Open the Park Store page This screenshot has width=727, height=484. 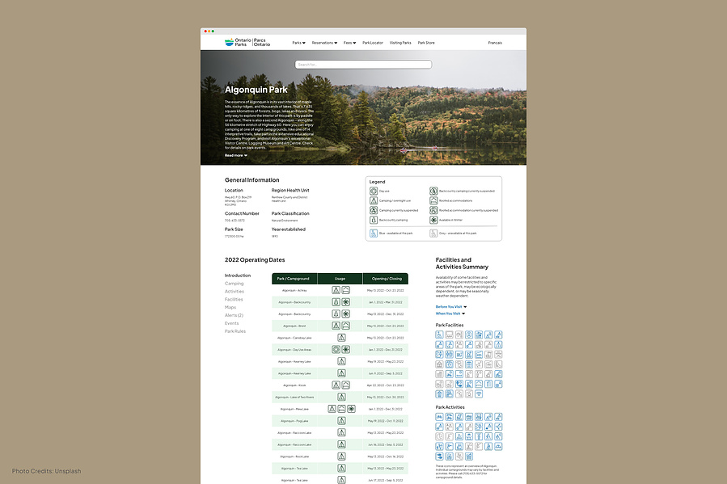(x=426, y=43)
